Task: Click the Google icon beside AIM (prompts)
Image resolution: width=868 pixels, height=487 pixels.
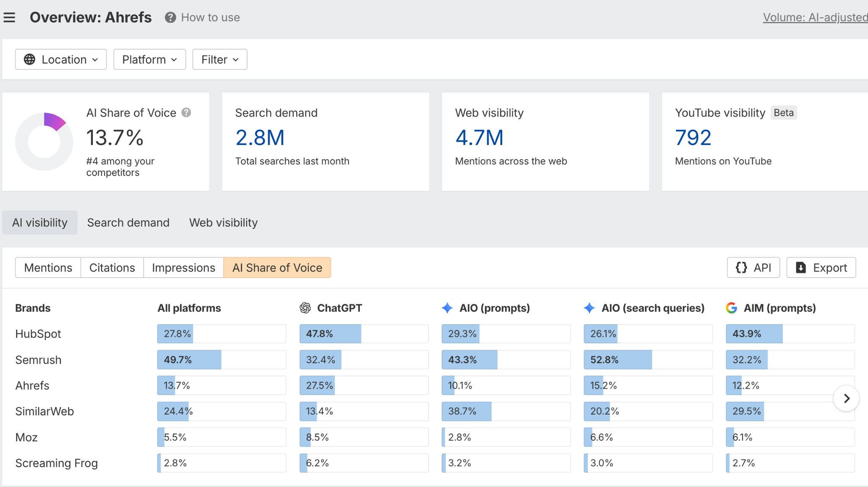Action: [x=732, y=308]
